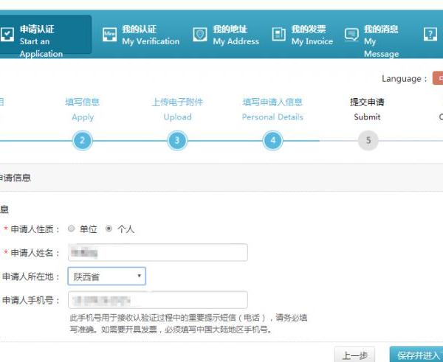Click the 申请人手机号 phone number field
The image size is (443, 362).
[157, 300]
